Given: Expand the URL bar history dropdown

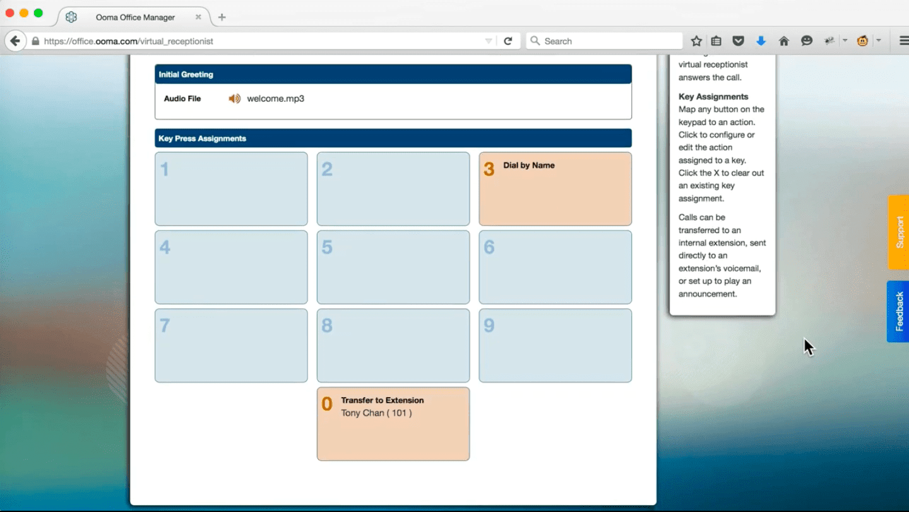Looking at the screenshot, I should coord(489,41).
